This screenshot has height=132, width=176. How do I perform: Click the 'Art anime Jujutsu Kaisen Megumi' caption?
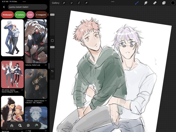coord(11,91)
